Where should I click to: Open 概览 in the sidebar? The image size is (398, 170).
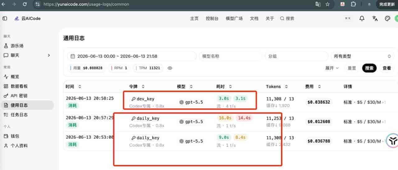(x=27, y=77)
